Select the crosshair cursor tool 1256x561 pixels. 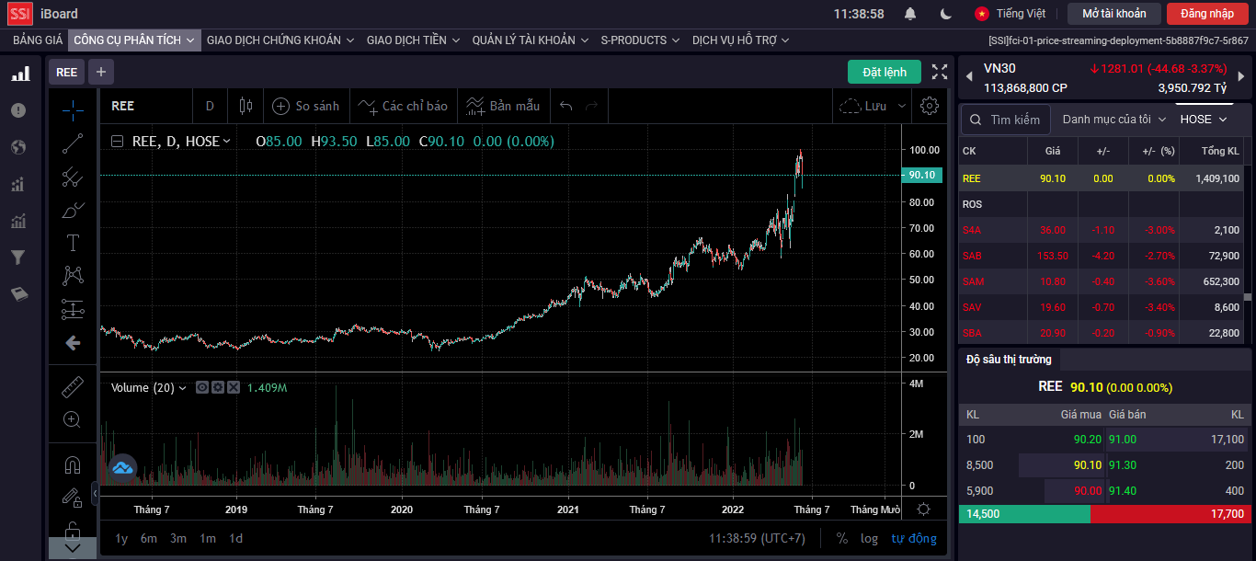73,109
